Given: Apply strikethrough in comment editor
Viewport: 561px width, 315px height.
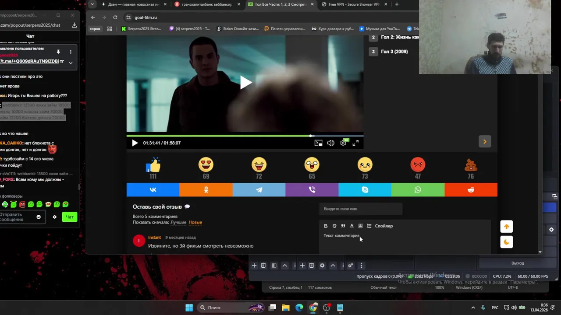Looking at the screenshot, I should [334, 226].
